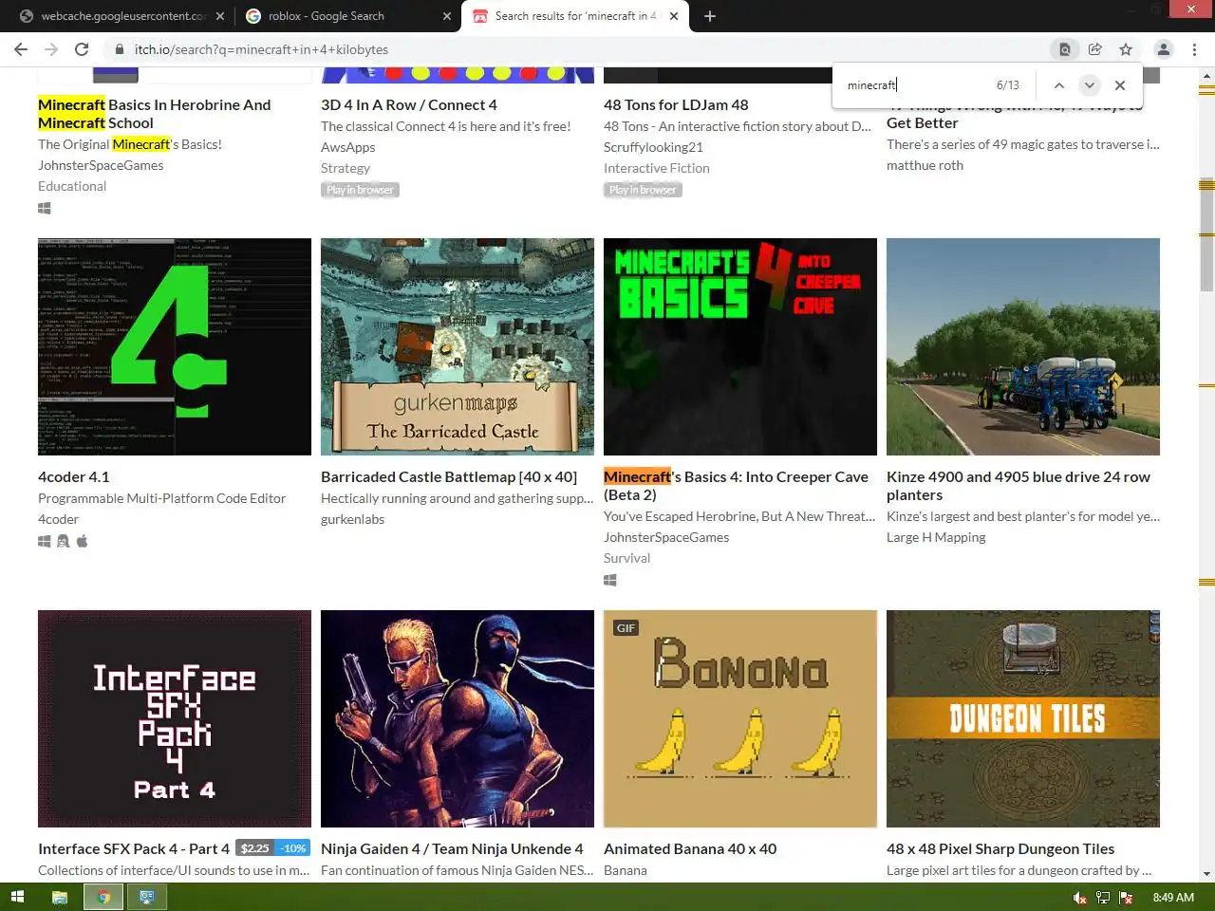Image resolution: width=1215 pixels, height=911 pixels.
Task: Close the find bar
Action: 1120,85
